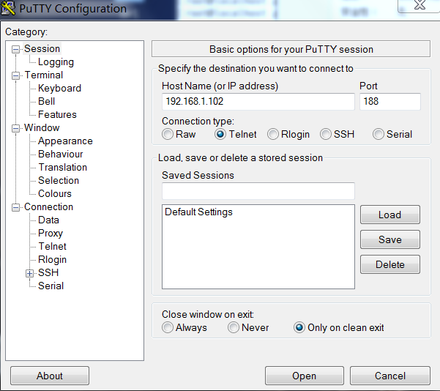This screenshot has height=391, width=440.
Task: Collapse the Terminal tree node
Action: point(15,76)
